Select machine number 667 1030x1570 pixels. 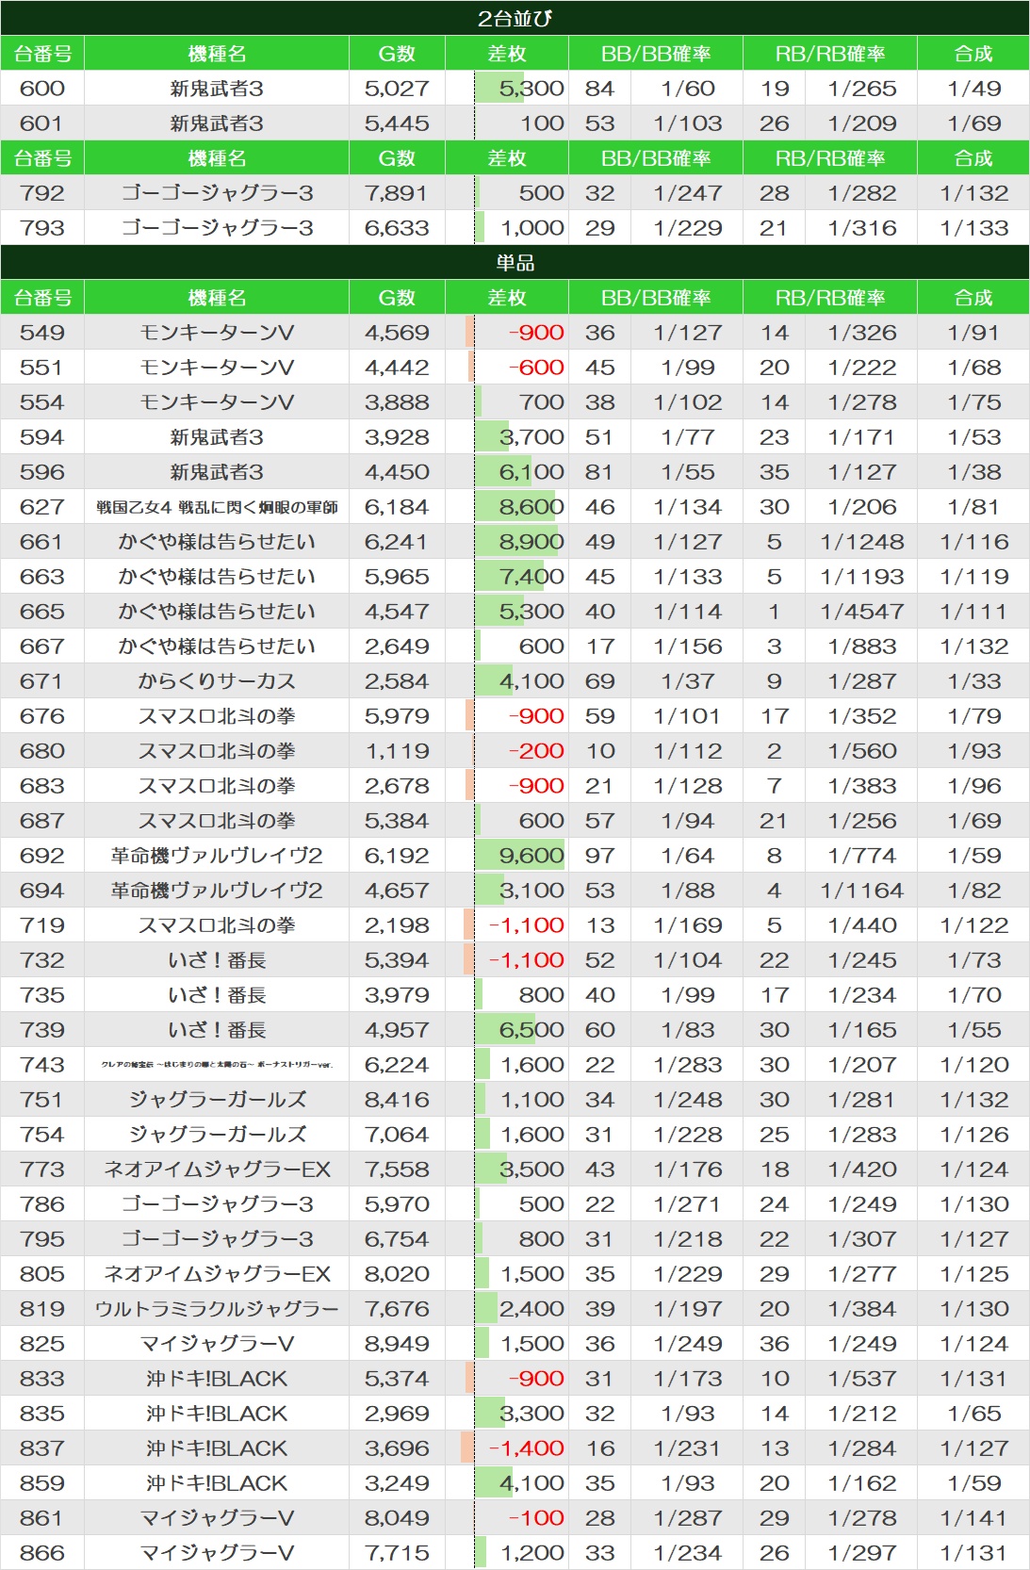point(42,646)
